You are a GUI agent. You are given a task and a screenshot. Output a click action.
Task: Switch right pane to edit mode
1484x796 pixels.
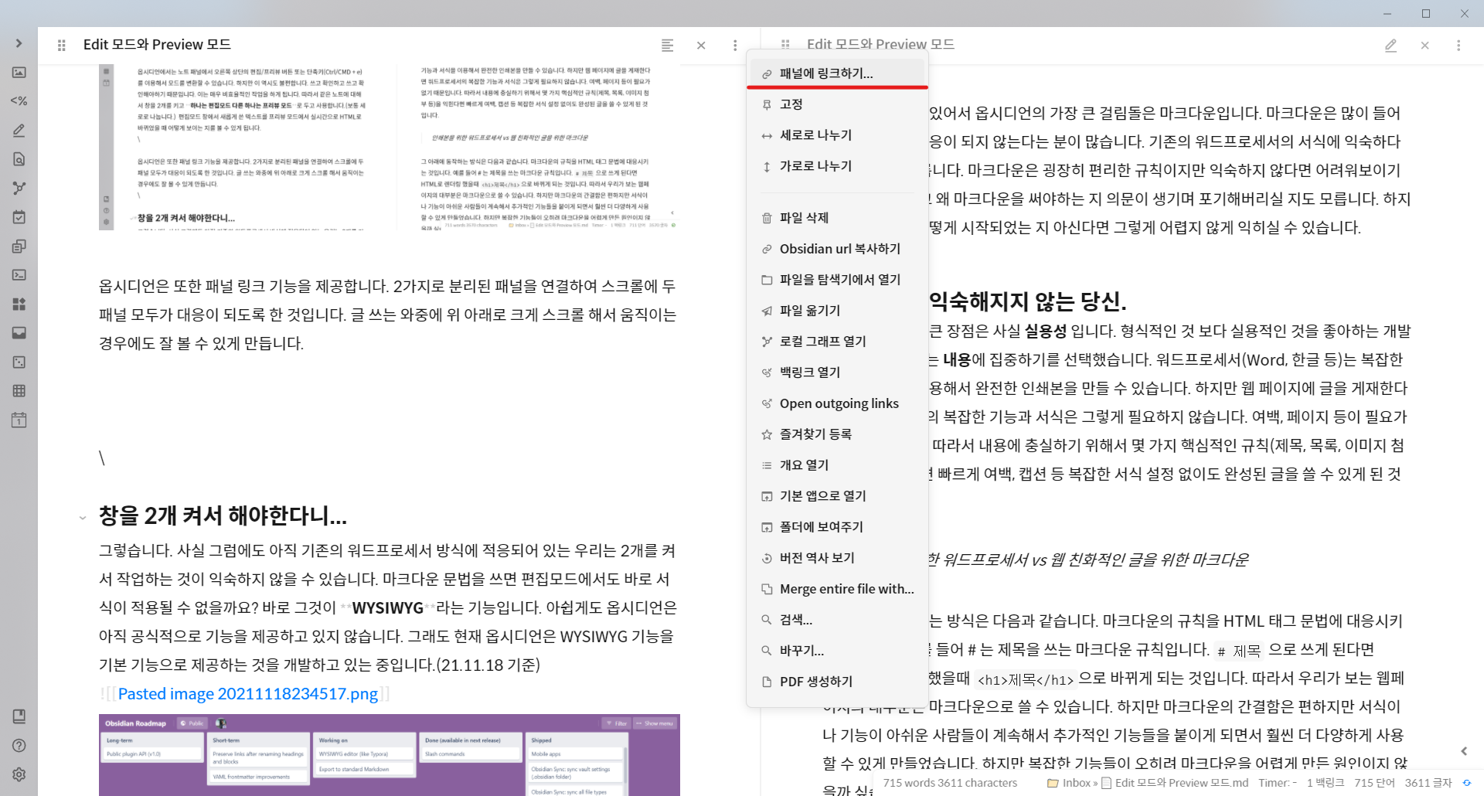pos(1390,46)
